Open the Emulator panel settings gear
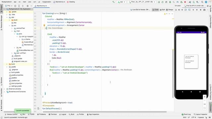212x119 pixels. 208,6
